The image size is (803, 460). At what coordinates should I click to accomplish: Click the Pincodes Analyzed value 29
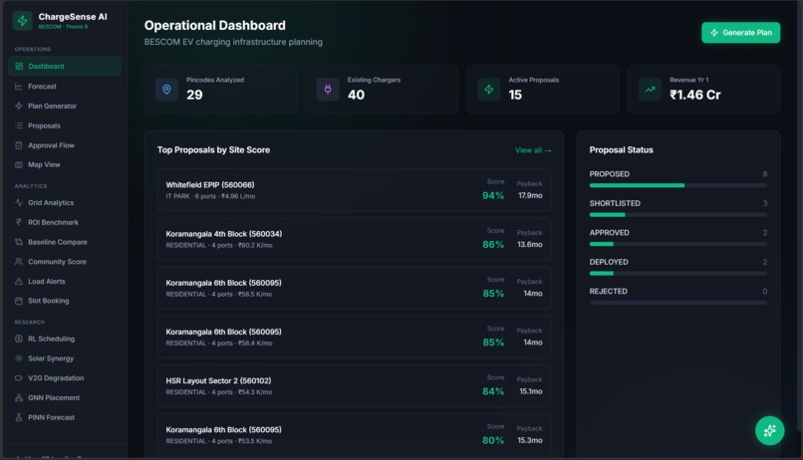tap(194, 96)
